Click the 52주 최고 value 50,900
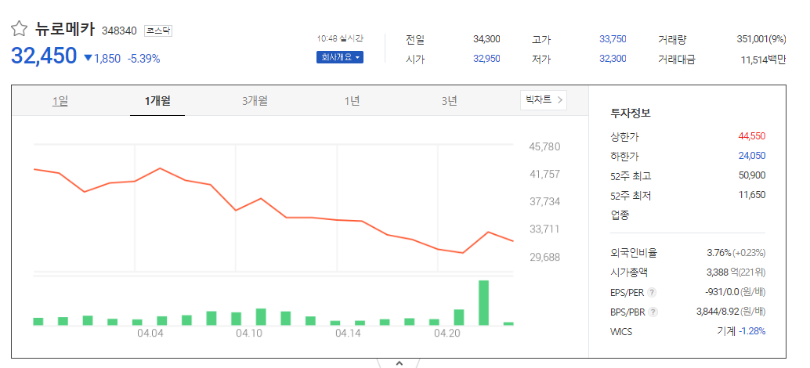 752,175
